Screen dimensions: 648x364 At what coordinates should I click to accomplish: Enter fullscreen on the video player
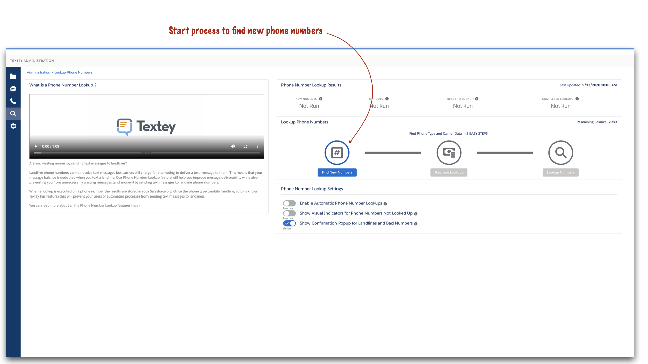pos(245,146)
